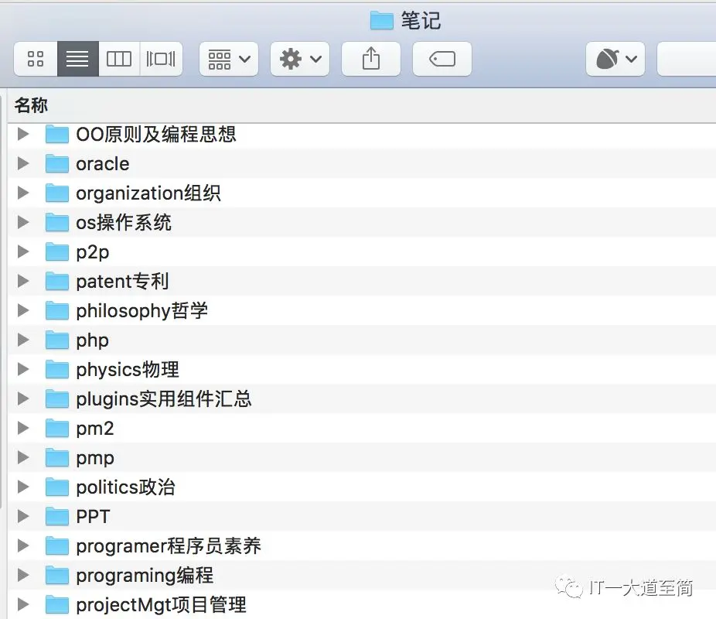716x619 pixels.
Task: Expand the os操作系统 folder
Action: pos(23,223)
